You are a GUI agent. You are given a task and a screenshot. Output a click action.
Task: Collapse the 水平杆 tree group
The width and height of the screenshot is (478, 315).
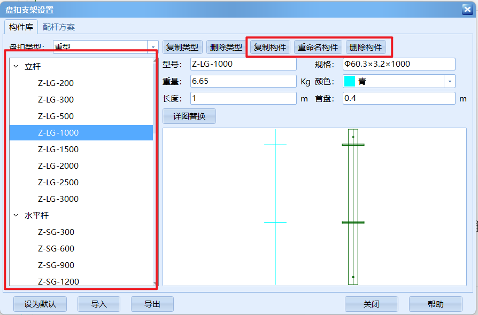pos(16,216)
